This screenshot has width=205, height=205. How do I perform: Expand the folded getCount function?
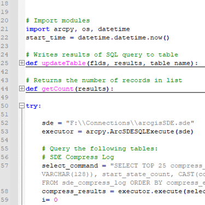tap(22, 89)
